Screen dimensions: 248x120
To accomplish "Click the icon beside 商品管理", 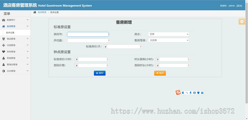I will (x=4, y=39).
